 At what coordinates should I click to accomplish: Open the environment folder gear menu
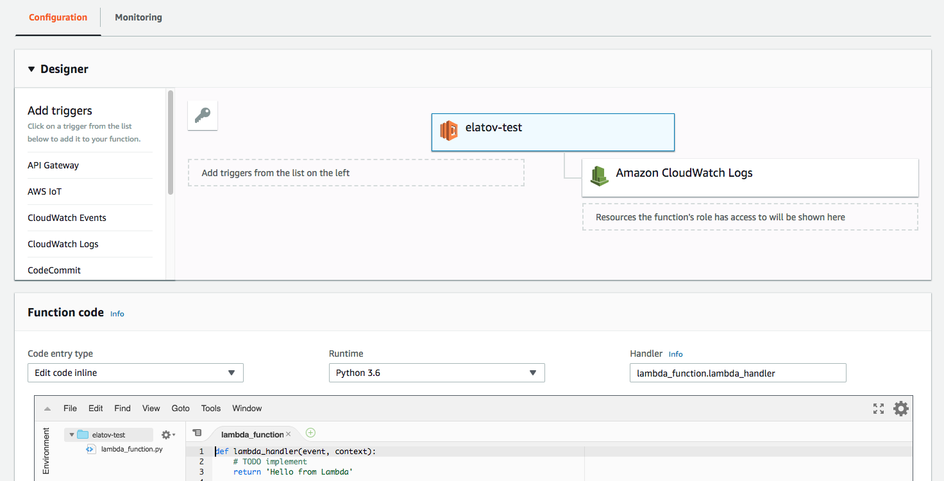click(168, 435)
